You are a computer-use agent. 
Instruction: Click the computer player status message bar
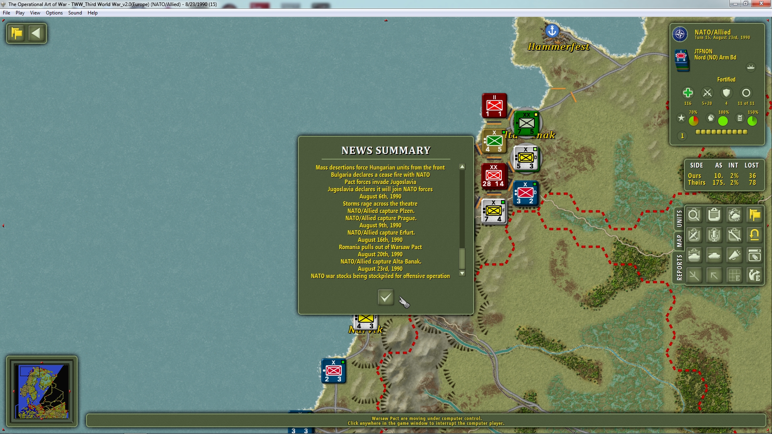tap(426, 421)
